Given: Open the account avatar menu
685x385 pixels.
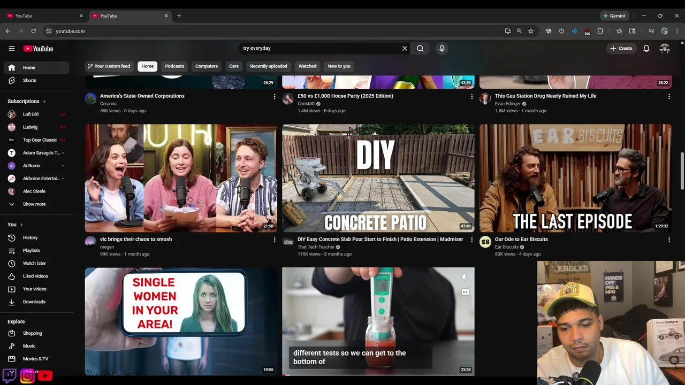Looking at the screenshot, I should point(665,48).
